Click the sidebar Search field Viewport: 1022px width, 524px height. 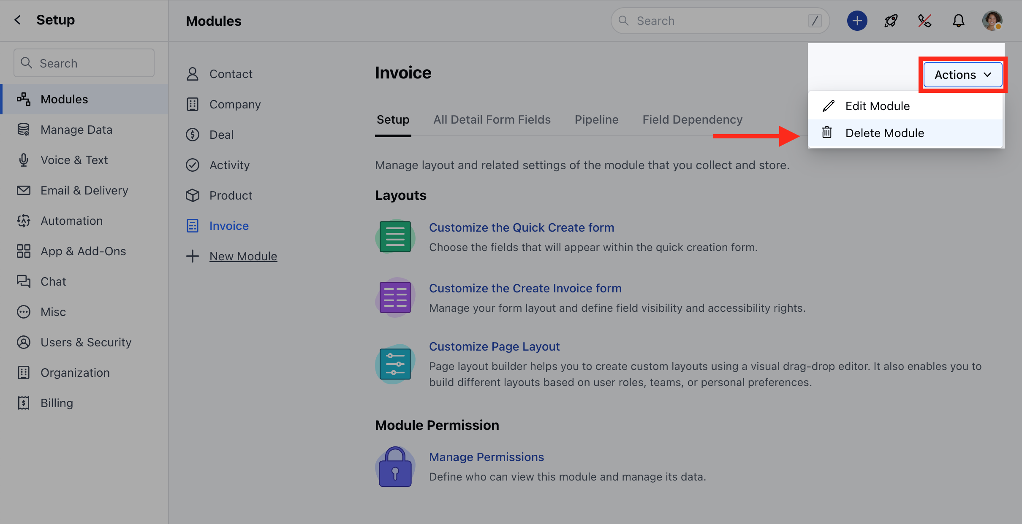coord(84,63)
